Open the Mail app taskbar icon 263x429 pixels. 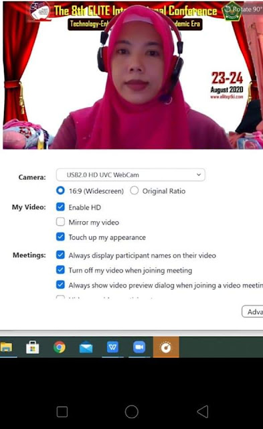point(86,348)
